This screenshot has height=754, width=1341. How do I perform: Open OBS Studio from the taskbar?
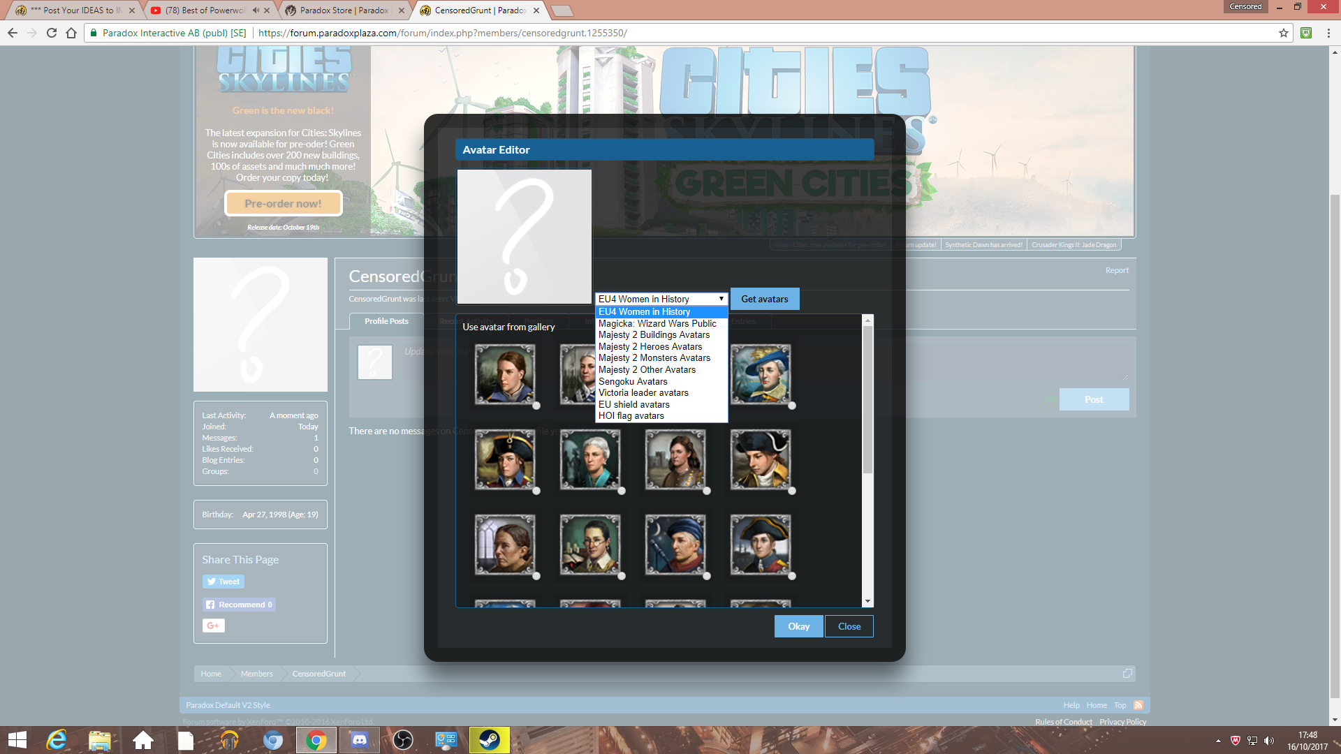point(403,740)
